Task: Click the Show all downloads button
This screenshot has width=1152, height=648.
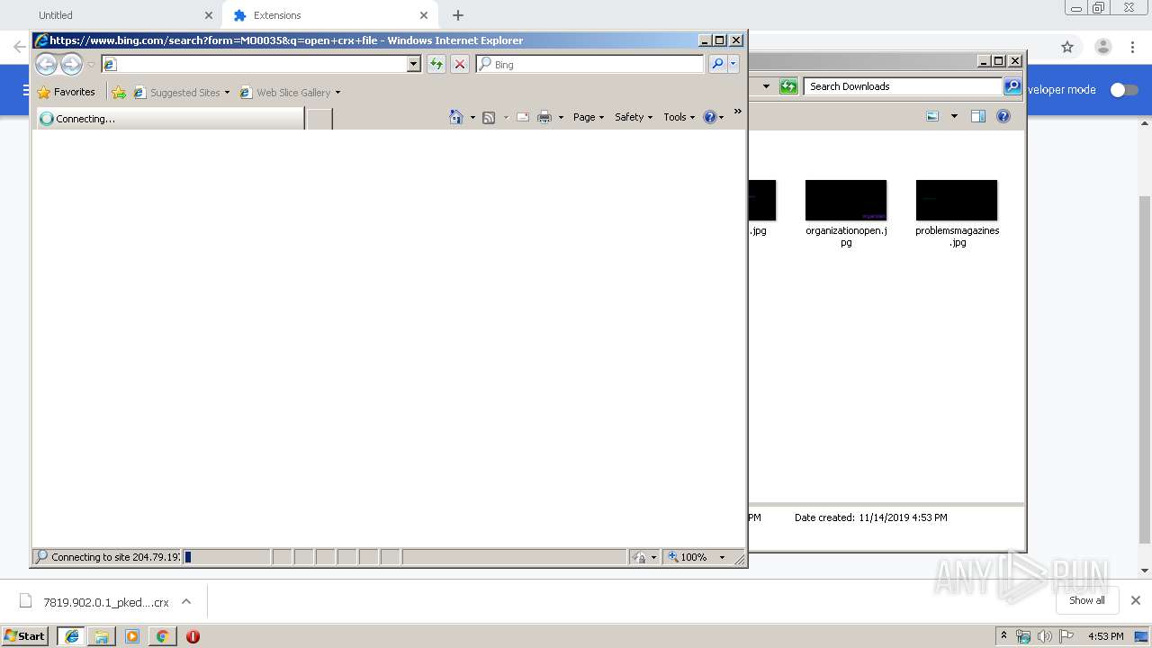Action: pyautogui.click(x=1087, y=600)
